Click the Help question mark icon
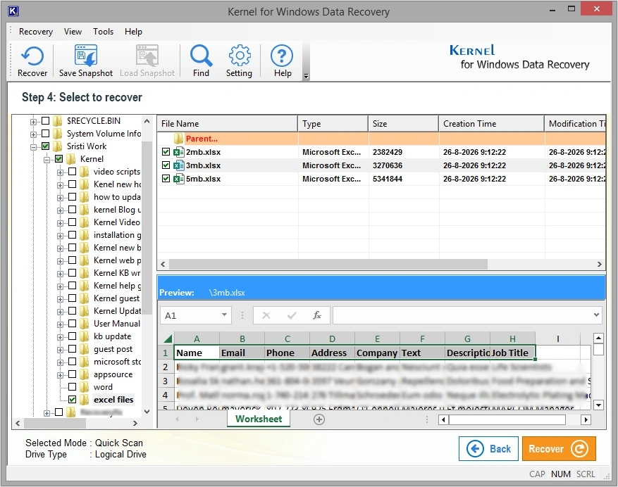618x487 pixels. pyautogui.click(x=282, y=56)
